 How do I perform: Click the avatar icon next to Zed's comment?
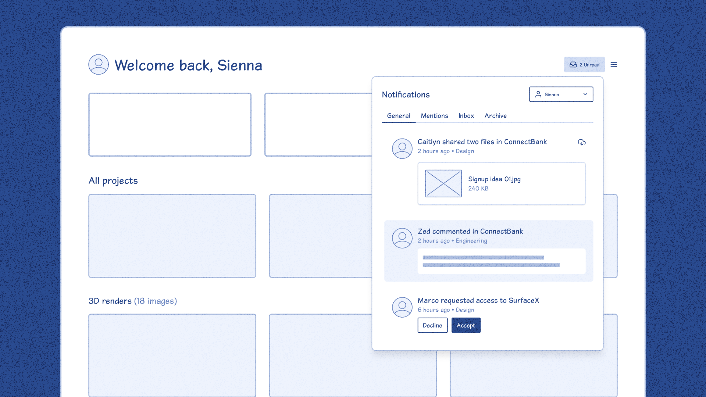click(x=402, y=238)
